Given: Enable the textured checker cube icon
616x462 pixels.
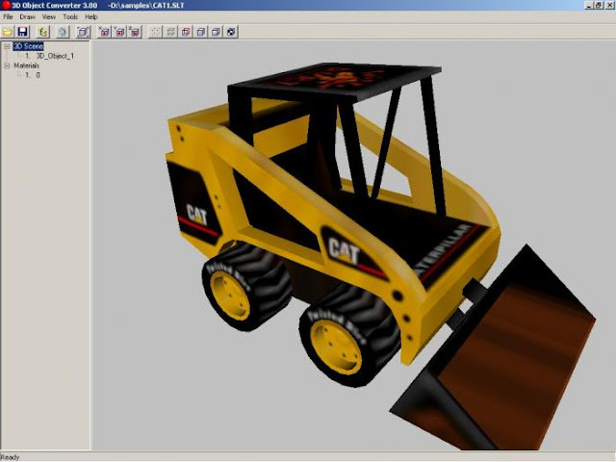Looking at the screenshot, I should (x=231, y=32).
